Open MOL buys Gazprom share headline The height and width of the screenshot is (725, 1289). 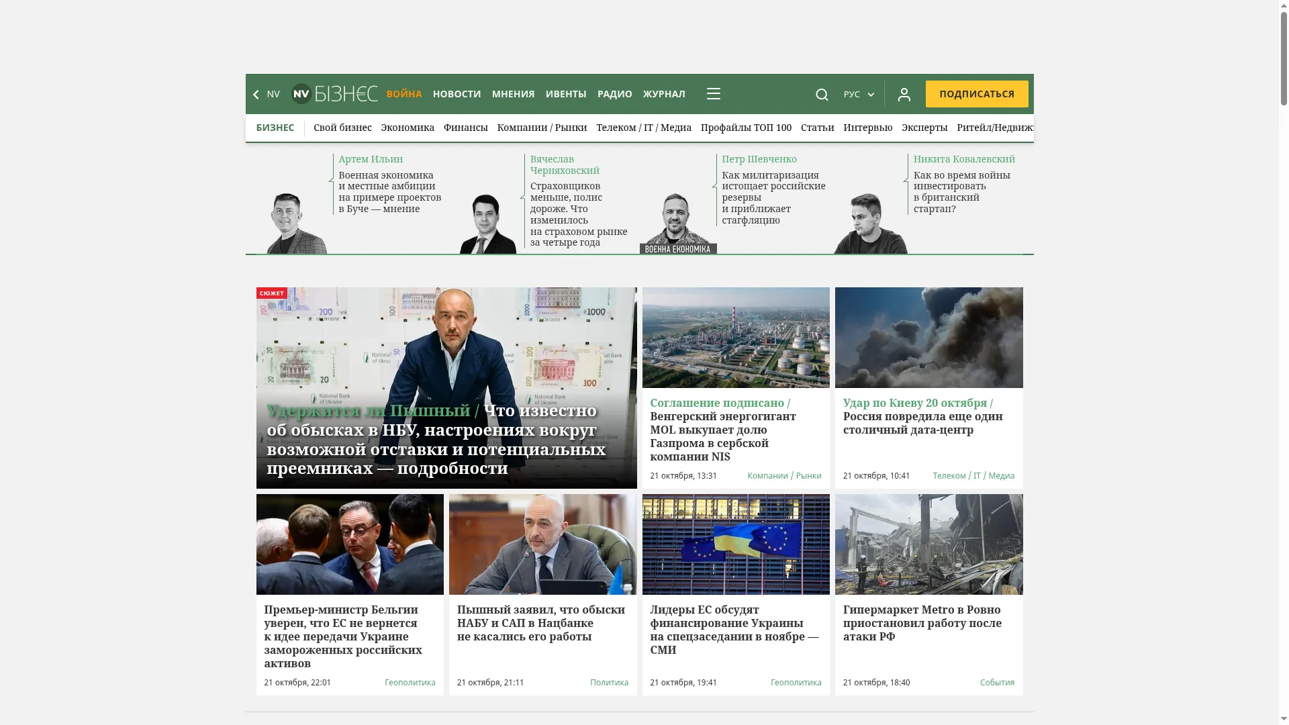tap(723, 430)
